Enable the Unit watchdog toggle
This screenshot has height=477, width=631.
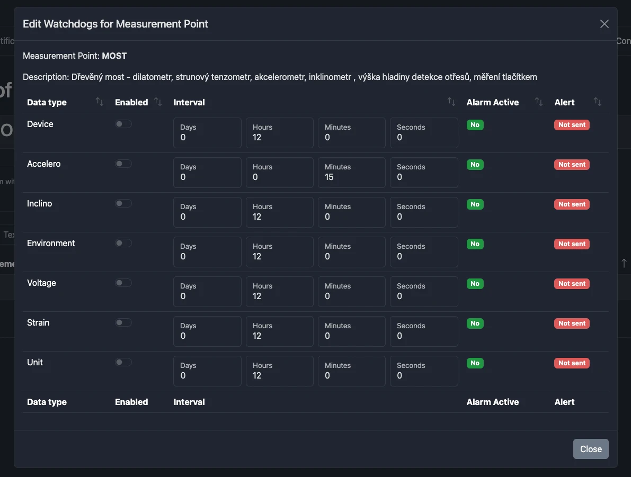coord(123,362)
